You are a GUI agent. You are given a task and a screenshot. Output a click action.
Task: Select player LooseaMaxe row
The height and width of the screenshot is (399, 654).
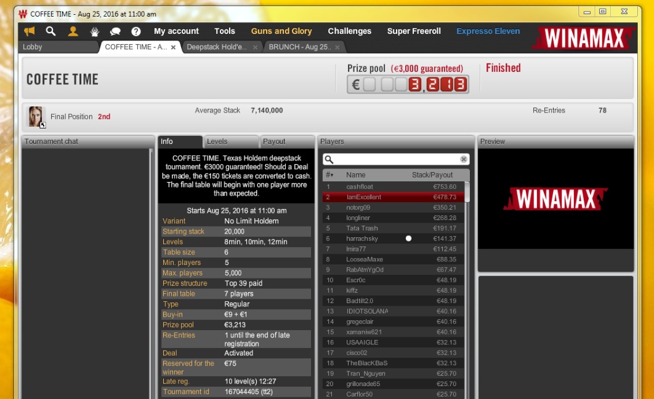394,259
